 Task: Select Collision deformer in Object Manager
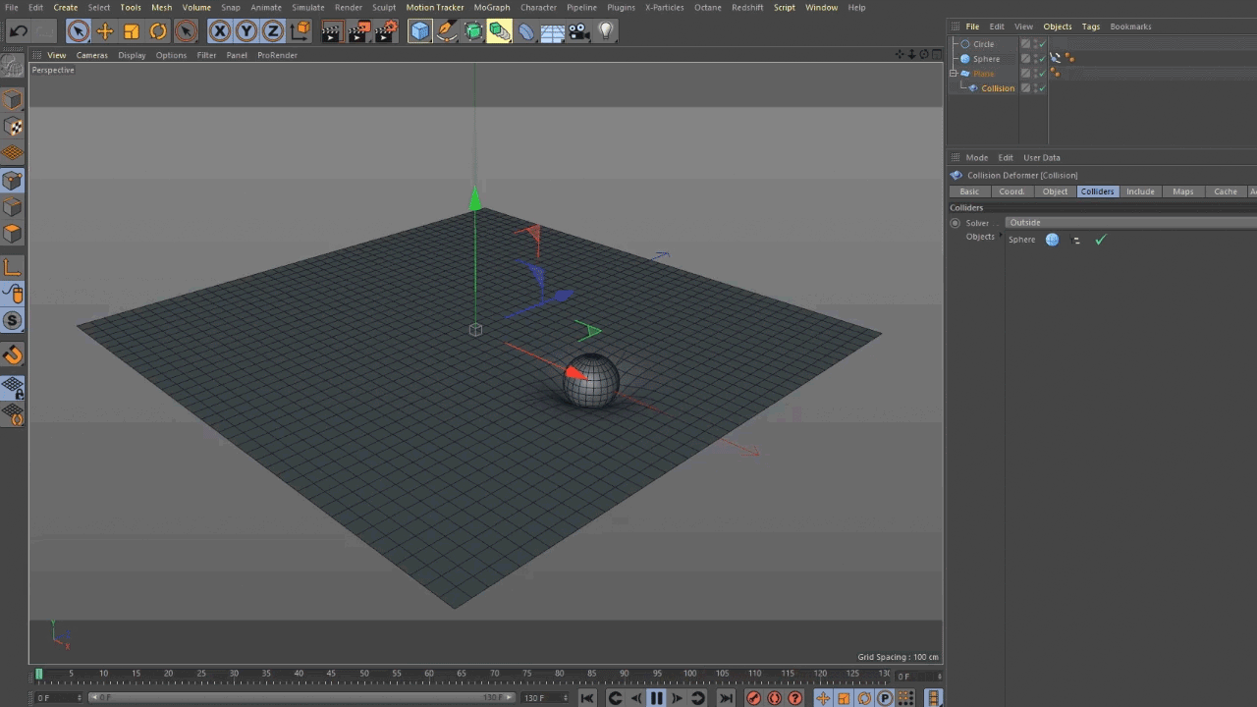(998, 88)
